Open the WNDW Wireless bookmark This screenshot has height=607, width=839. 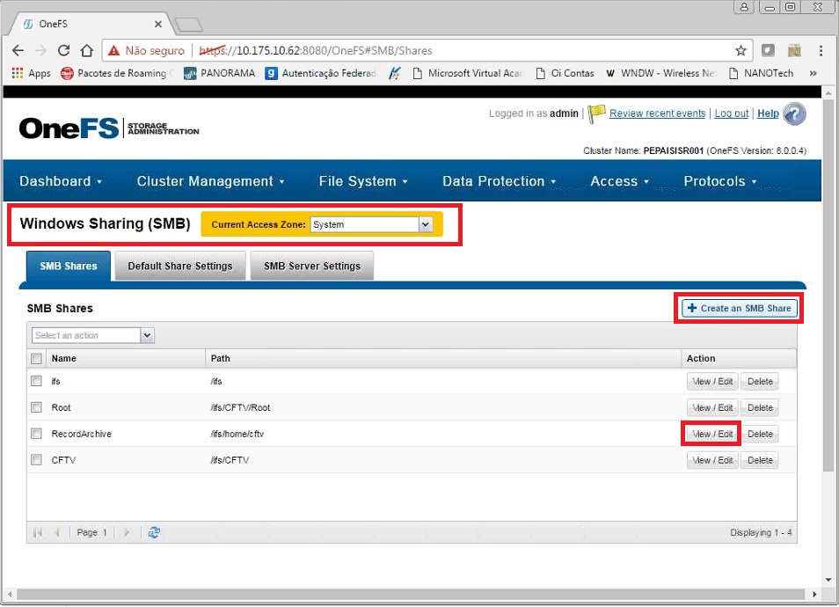pyautogui.click(x=660, y=73)
